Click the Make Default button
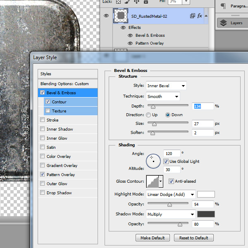This screenshot has height=248, width=248. (153, 238)
